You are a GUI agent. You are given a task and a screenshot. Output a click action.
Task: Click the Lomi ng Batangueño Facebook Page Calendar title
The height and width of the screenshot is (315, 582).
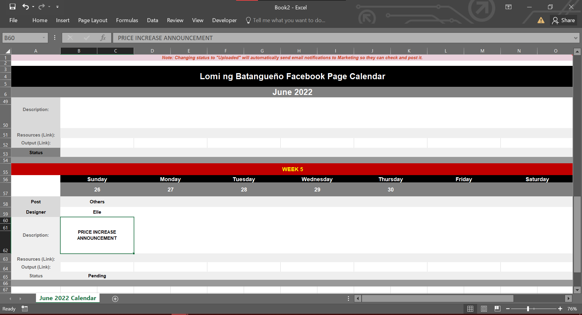click(293, 76)
